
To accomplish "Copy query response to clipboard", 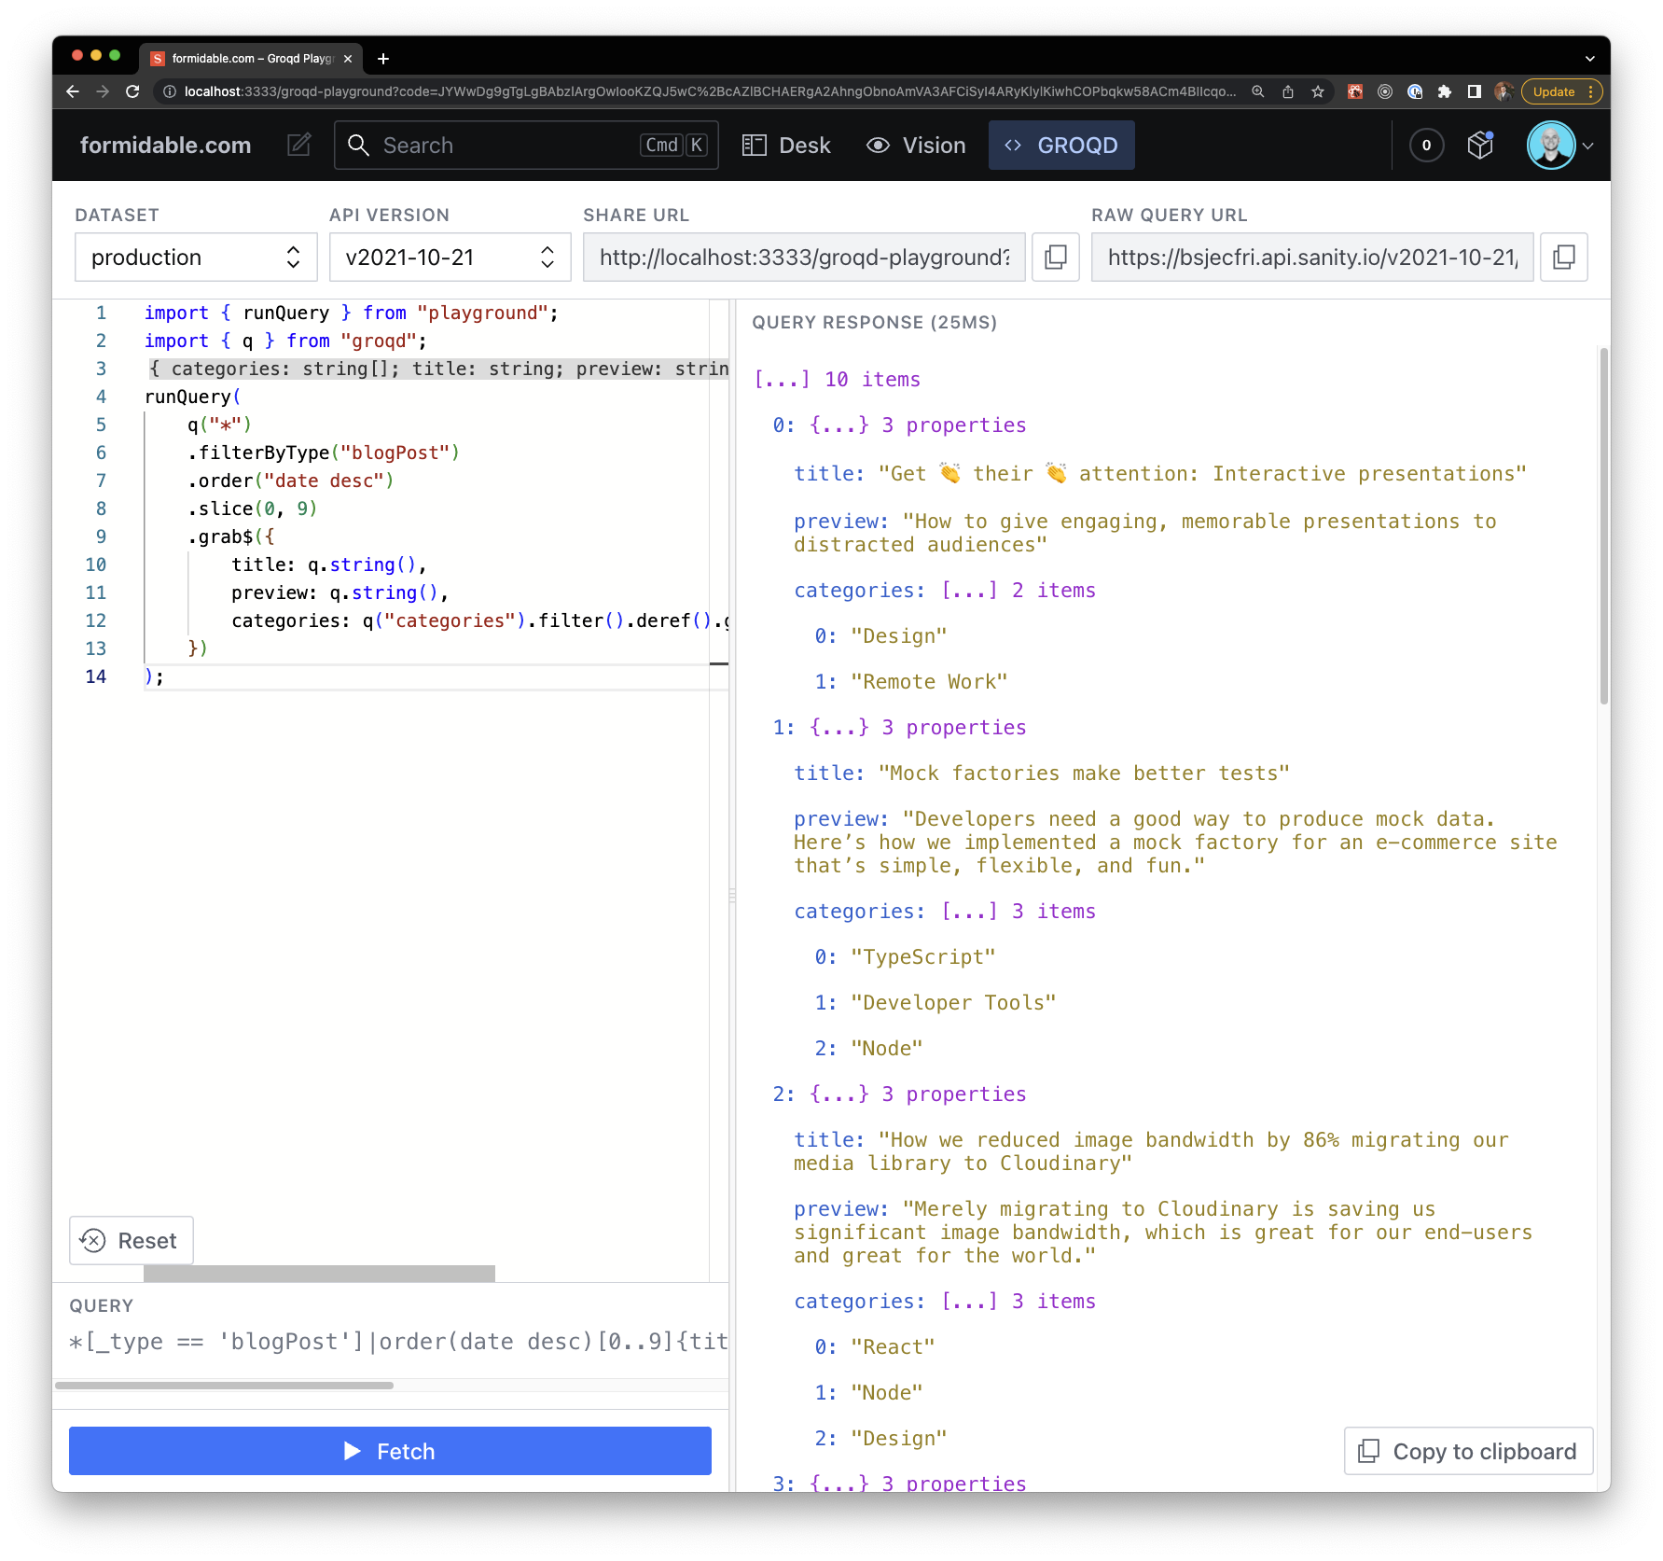I will (x=1468, y=1451).
